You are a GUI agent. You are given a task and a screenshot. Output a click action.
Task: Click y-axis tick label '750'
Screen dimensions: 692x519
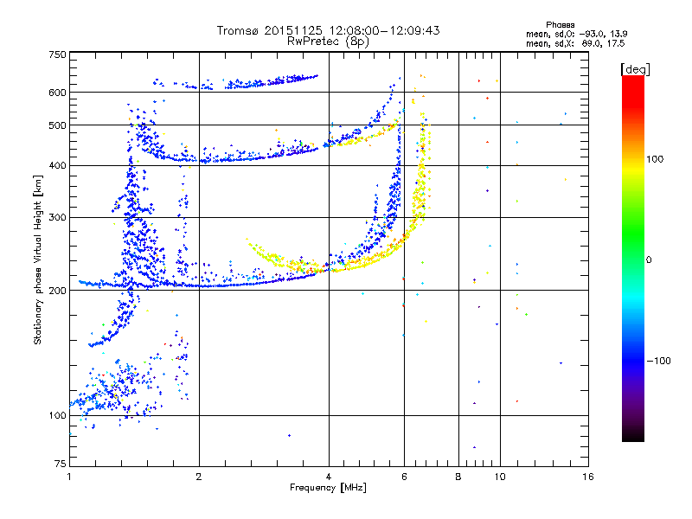click(x=57, y=55)
